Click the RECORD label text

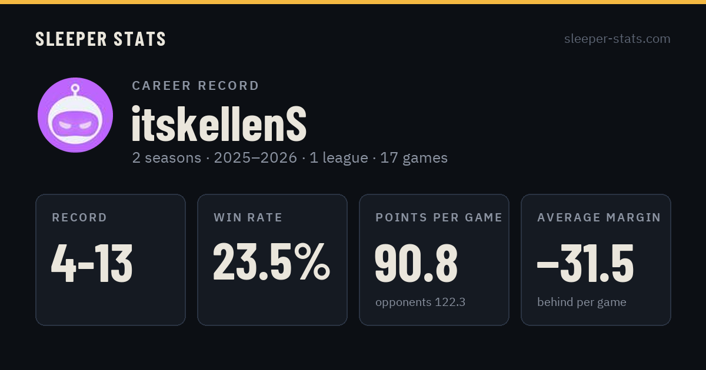pyautogui.click(x=79, y=217)
